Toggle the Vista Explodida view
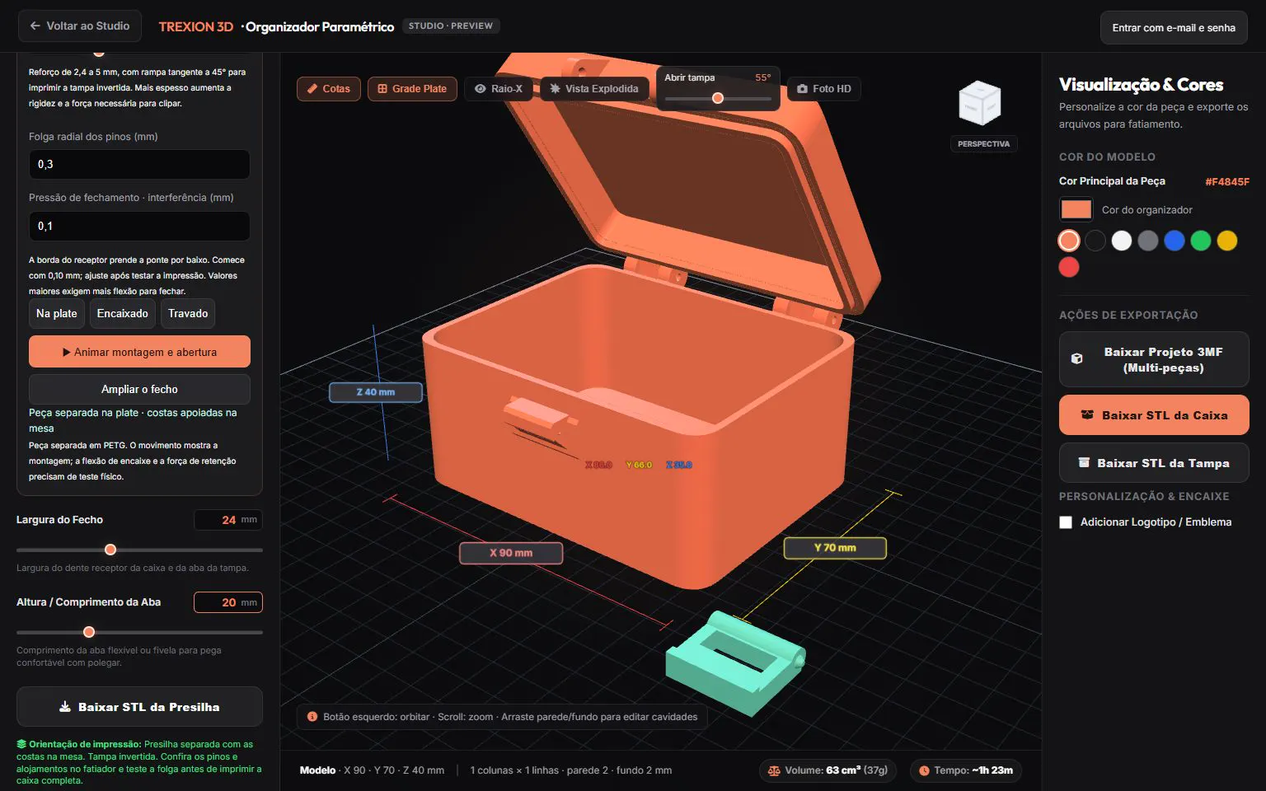The width and height of the screenshot is (1266, 791). 594,88
